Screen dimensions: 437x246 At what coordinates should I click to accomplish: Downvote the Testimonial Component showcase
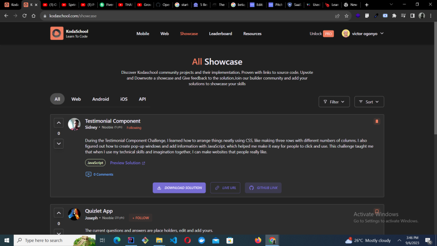click(x=59, y=144)
